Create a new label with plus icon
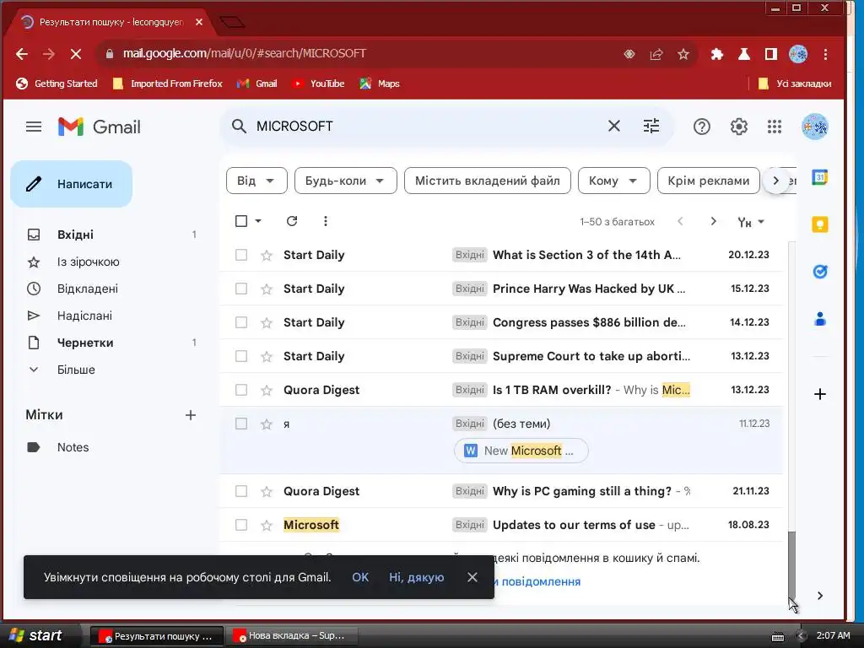Screen dimensions: 864x648 pos(191,415)
